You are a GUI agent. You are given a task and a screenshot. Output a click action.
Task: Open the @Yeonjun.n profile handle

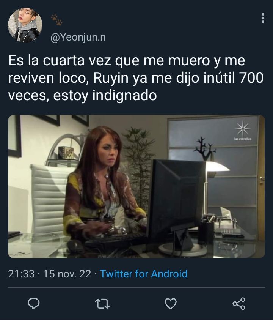78,37
